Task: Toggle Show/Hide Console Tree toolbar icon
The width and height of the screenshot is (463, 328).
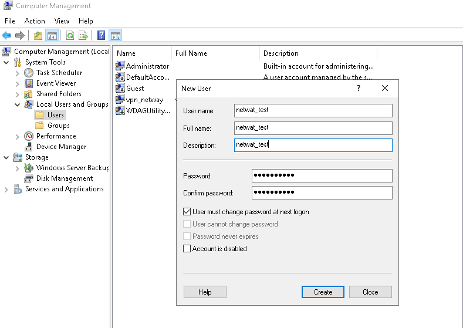Action: 52,36
